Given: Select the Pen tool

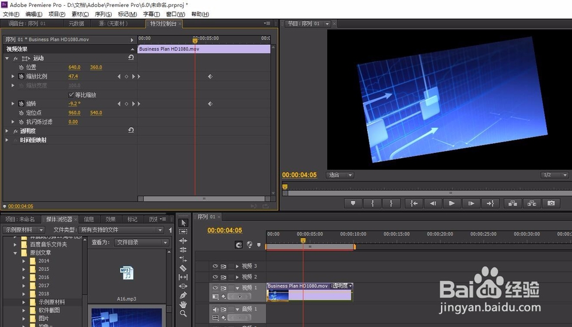Looking at the screenshot, I should click(x=183, y=295).
